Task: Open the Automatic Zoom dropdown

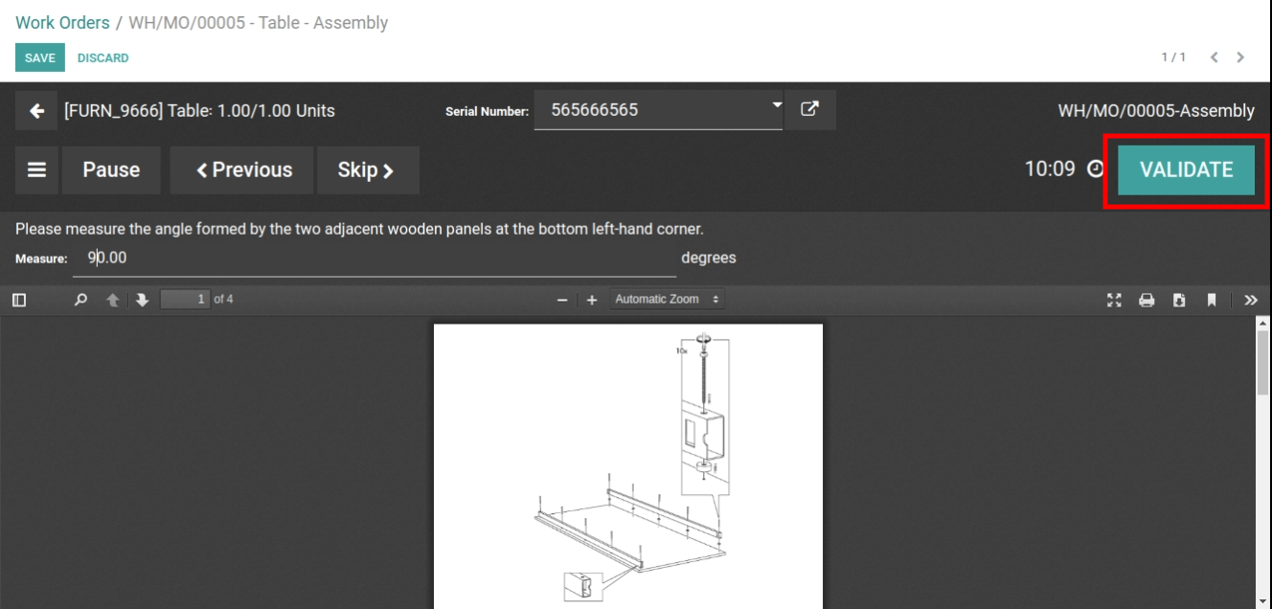Action: pos(668,299)
